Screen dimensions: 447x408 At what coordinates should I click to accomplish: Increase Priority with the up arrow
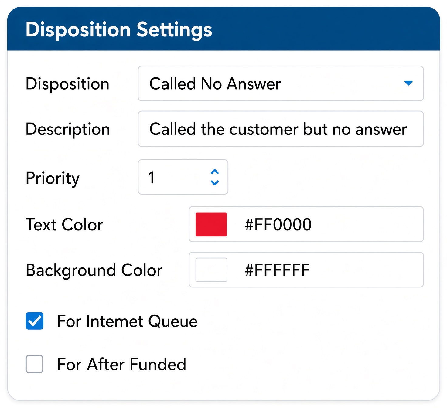(x=215, y=172)
